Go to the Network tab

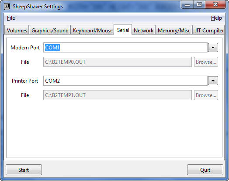click(x=143, y=31)
